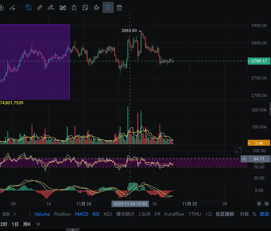271x231 pixels.
Task: Click the 2025-11-24 10:30 crosshair time label
Action: coord(130,204)
